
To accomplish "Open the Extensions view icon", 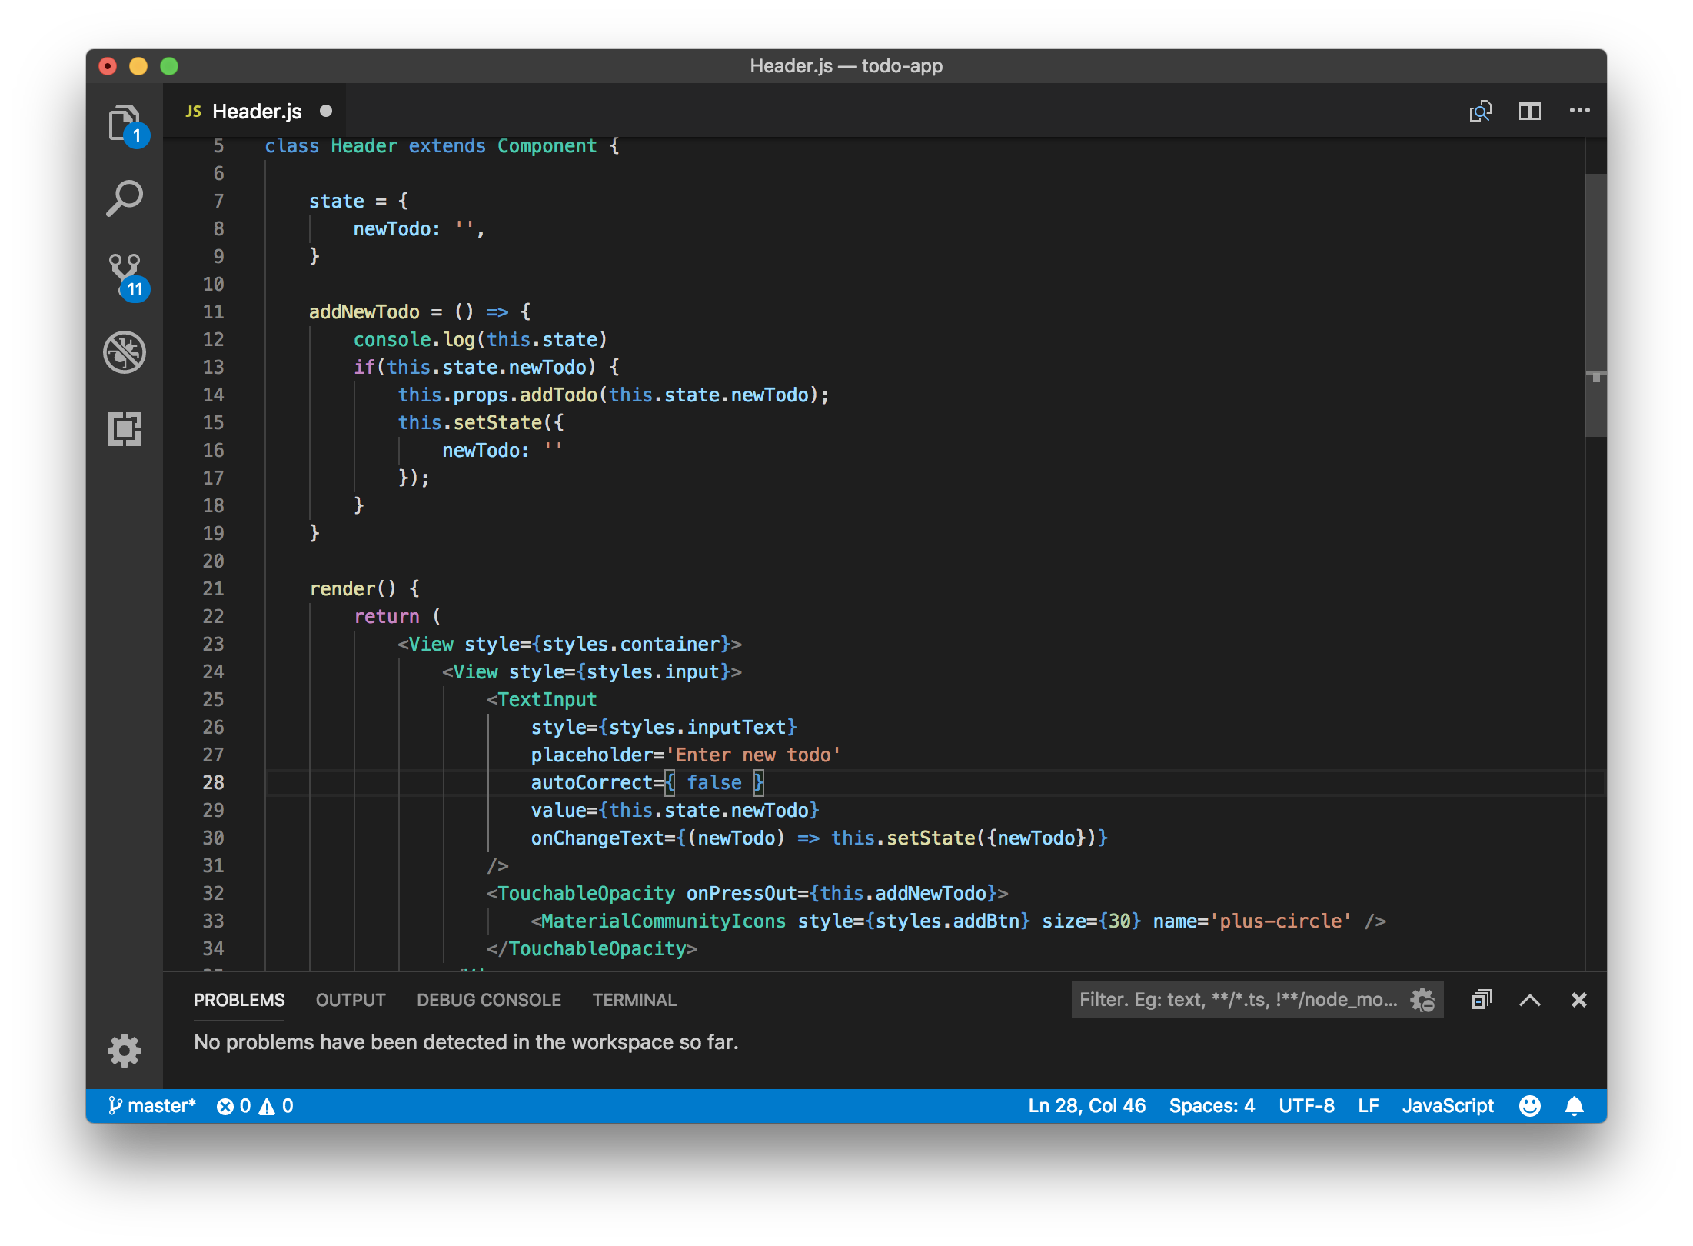I will (x=124, y=428).
